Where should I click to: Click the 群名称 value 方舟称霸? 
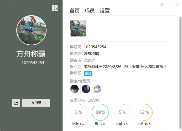coord(91,54)
